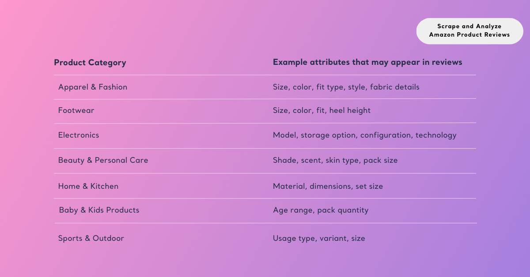Viewport: 530px width, 277px height.
Task: Click the divider line above Sports & Outdoor
Action: click(265, 223)
